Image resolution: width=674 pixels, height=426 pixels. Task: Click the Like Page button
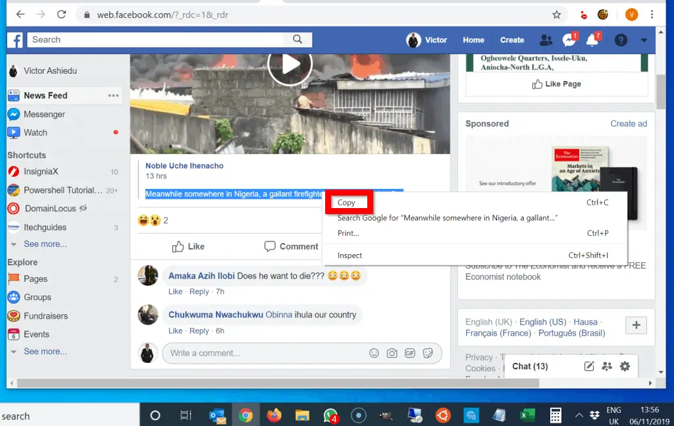click(x=556, y=84)
